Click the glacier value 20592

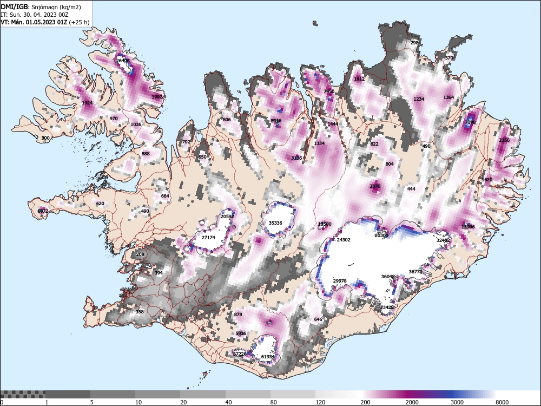[x=227, y=217]
